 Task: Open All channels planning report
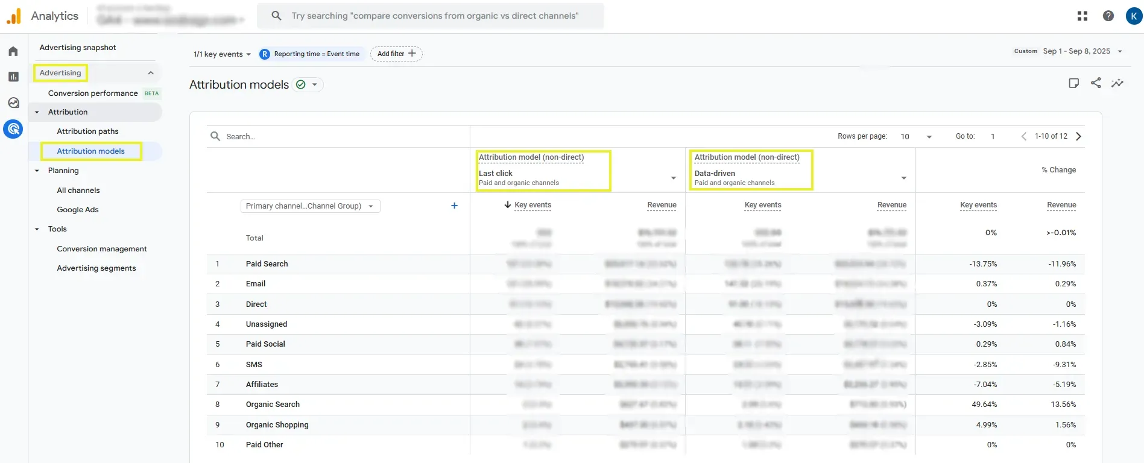(x=78, y=191)
